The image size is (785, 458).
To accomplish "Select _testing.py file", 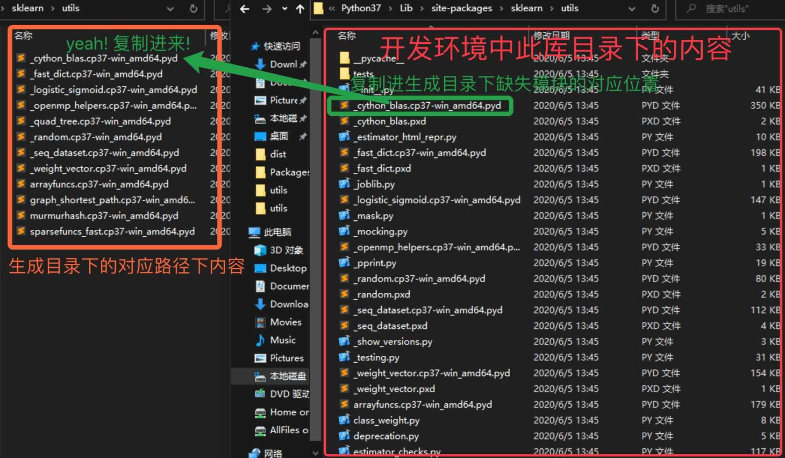I will [x=376, y=357].
